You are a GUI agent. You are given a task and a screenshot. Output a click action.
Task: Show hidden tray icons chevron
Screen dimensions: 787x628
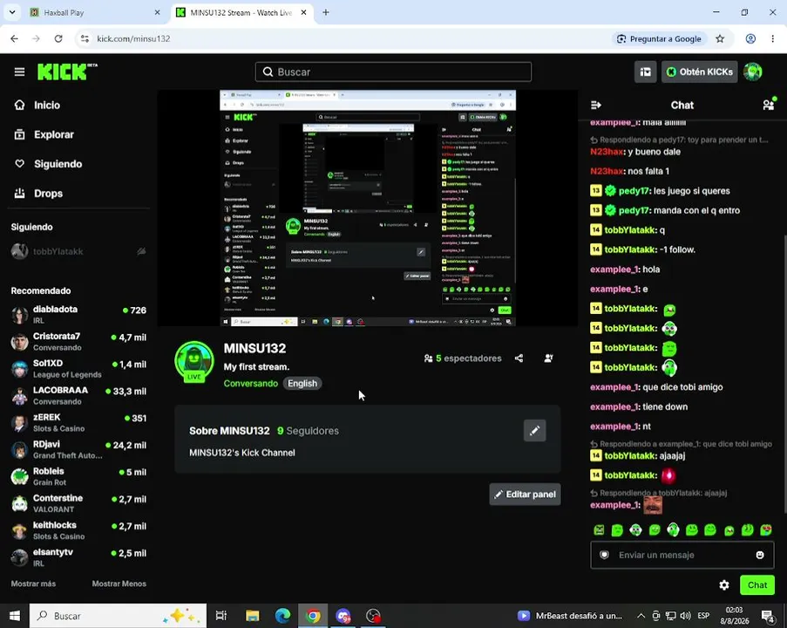pyautogui.click(x=641, y=616)
